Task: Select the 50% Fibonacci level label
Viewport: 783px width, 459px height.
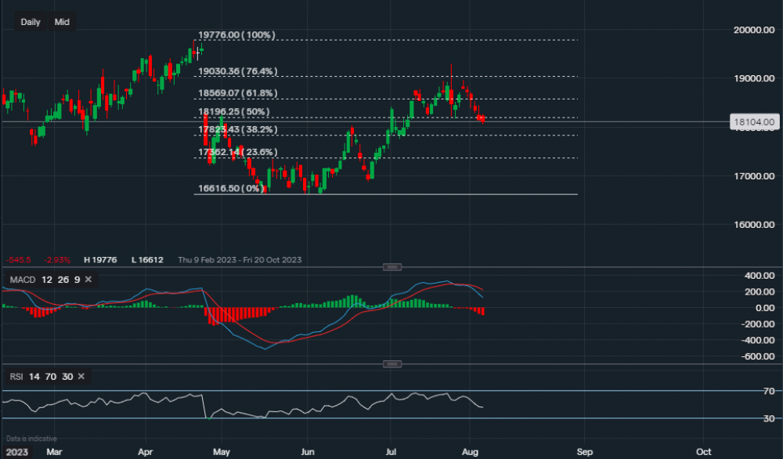Action: click(233, 113)
